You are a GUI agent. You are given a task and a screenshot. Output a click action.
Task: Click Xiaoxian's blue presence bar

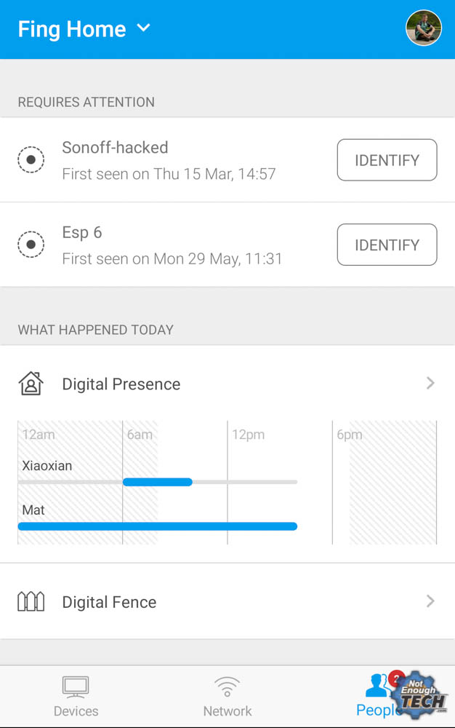157,482
